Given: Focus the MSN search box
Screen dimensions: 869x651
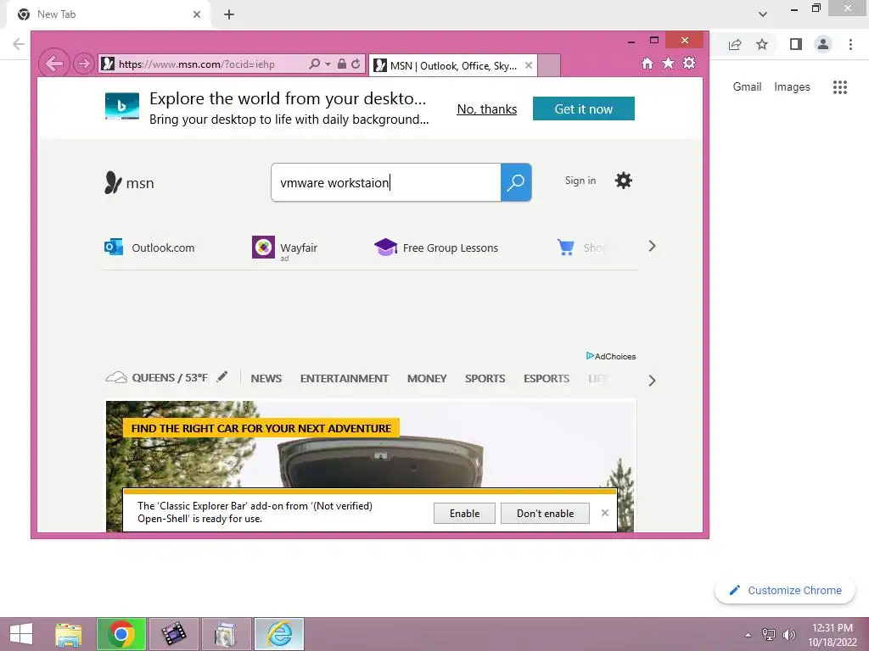Looking at the screenshot, I should [386, 182].
